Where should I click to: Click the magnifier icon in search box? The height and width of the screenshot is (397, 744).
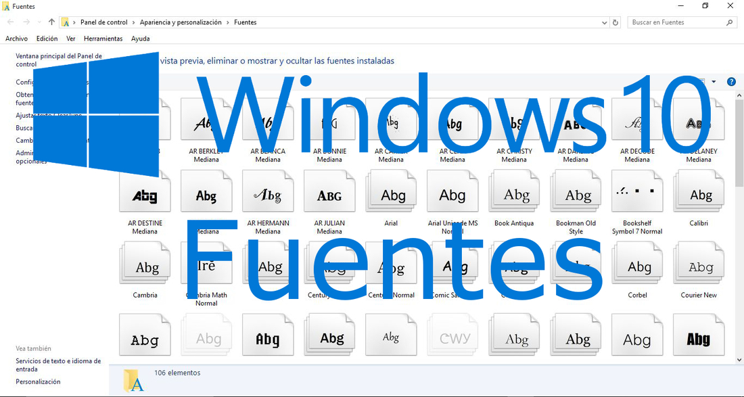coord(729,22)
